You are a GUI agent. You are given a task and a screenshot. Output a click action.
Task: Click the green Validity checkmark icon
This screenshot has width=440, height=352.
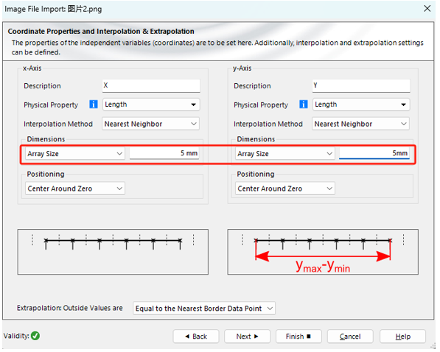(x=35, y=336)
